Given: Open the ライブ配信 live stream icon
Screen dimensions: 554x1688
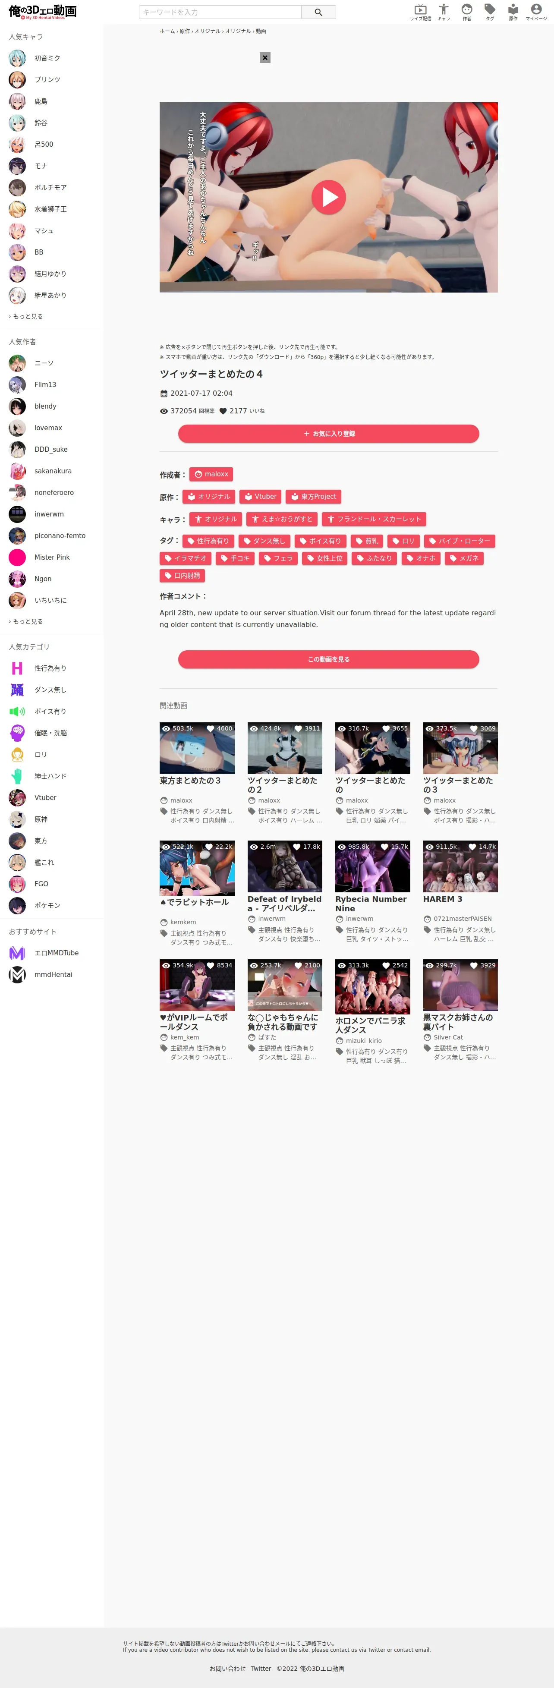Looking at the screenshot, I should click(420, 12).
